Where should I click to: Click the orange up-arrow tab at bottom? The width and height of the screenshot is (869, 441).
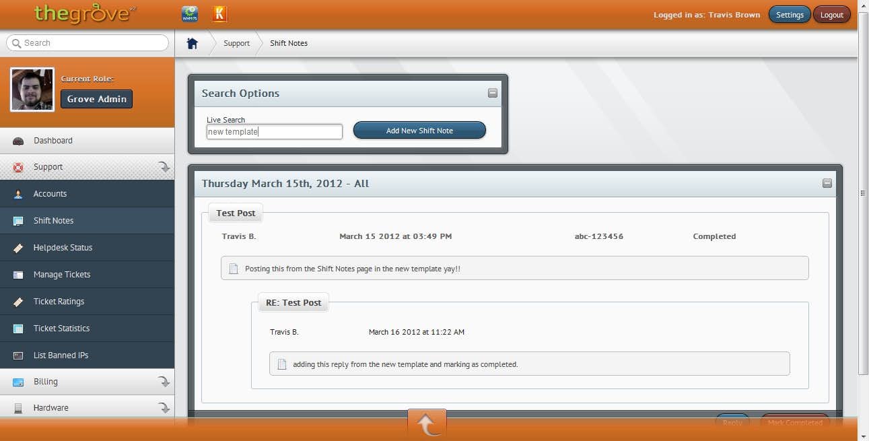click(426, 424)
